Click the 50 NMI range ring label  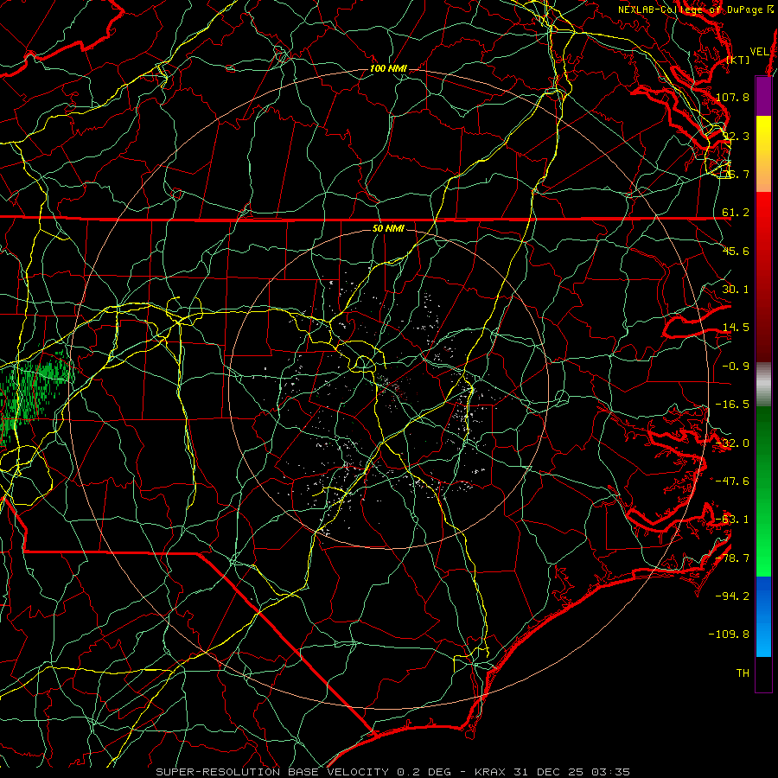coord(388,229)
